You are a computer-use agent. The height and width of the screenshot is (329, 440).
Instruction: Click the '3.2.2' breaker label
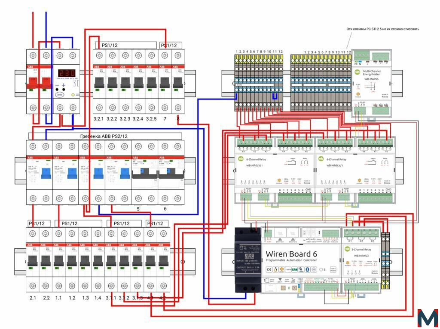[112, 119]
